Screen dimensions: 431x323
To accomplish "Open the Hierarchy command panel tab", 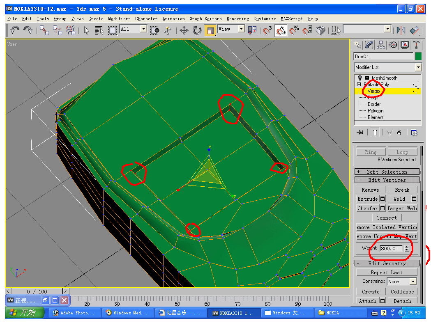I will coord(381,45).
